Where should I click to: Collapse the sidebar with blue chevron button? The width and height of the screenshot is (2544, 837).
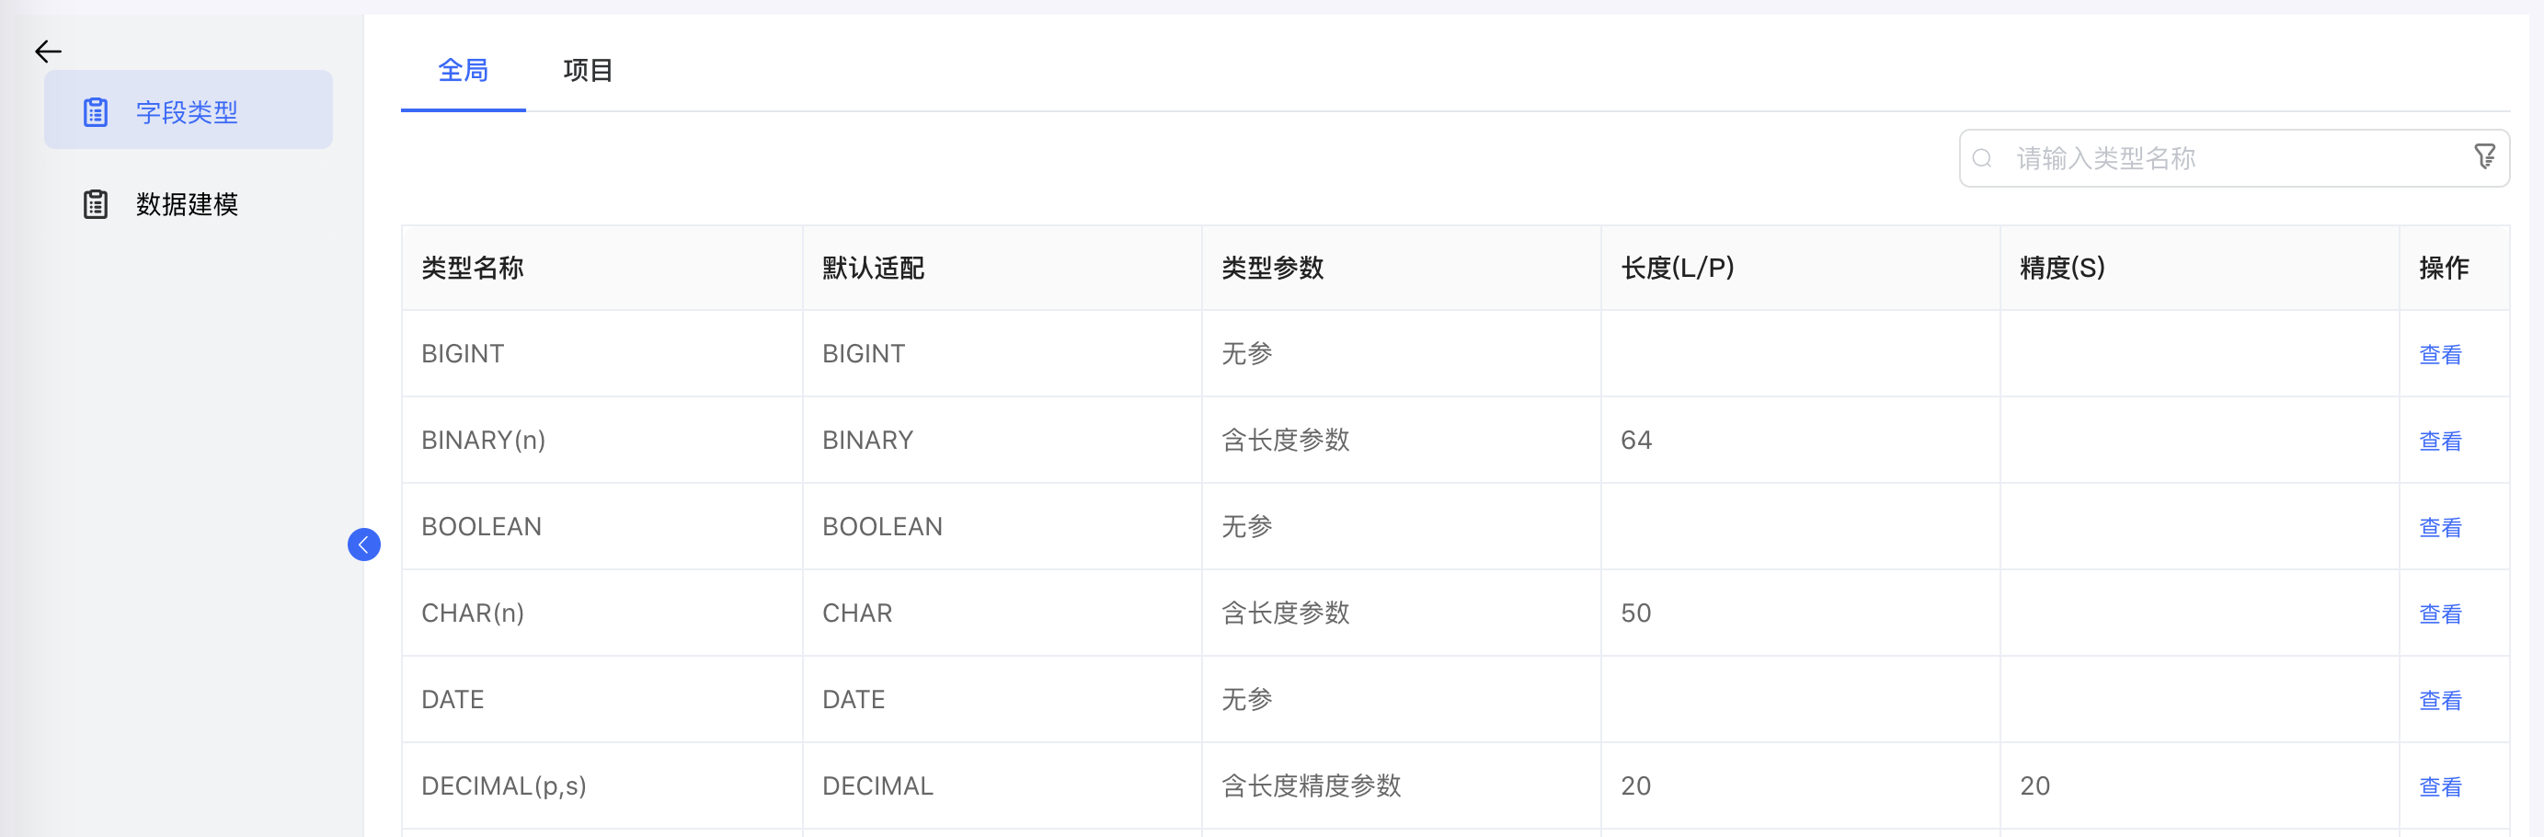pos(363,545)
